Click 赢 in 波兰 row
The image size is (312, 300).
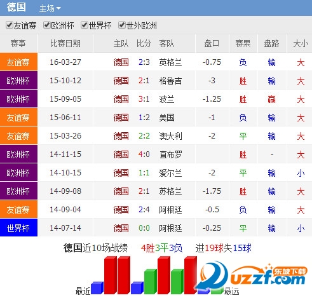click(x=271, y=99)
